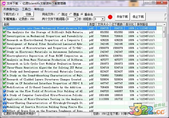Viewport: 169px width, 118px height.
Task: Click the 停止下载 stop download button
Action: click(138, 17)
